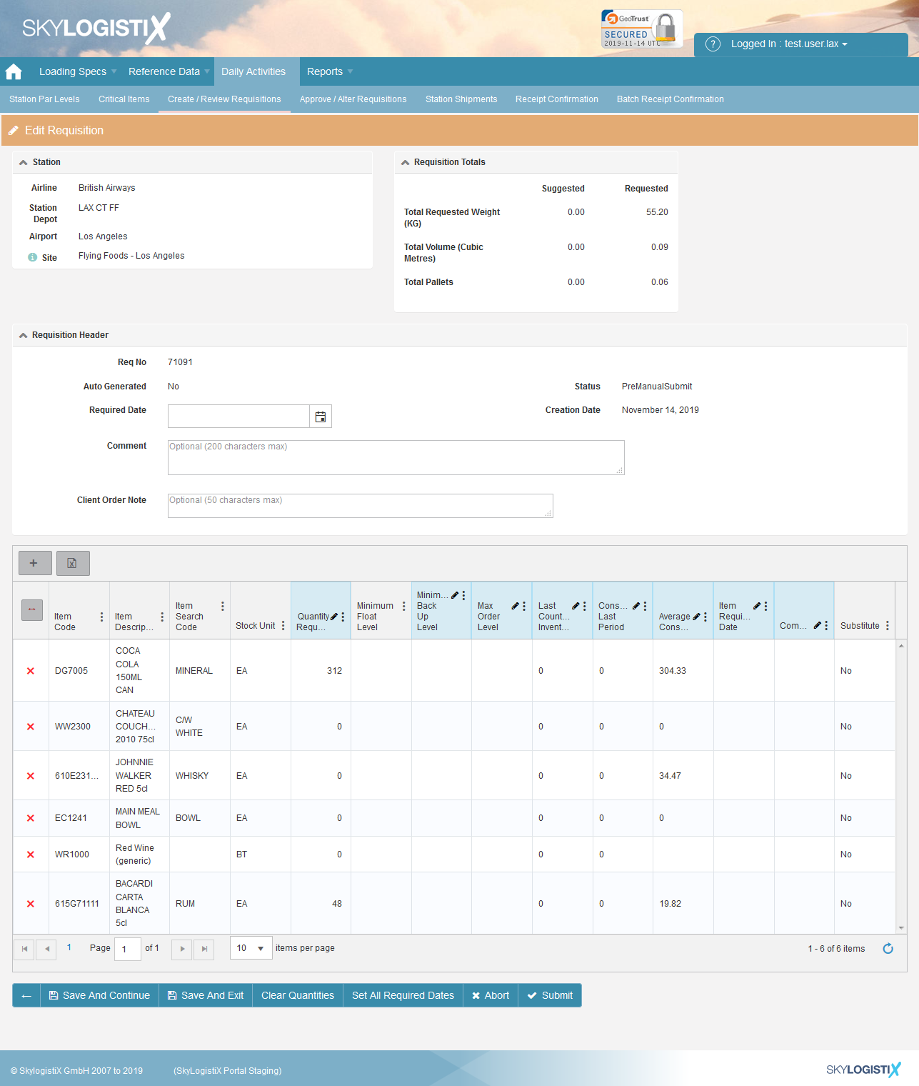The width and height of the screenshot is (919, 1086).
Task: Delete the DG7005 row
Action: (x=31, y=671)
